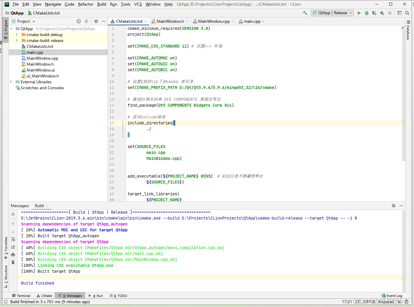
Task: Open QtApp | Release configuration dropdown
Action: pos(332,13)
